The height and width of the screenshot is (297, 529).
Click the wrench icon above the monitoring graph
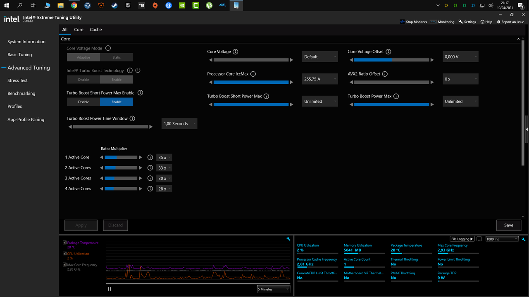[288, 239]
